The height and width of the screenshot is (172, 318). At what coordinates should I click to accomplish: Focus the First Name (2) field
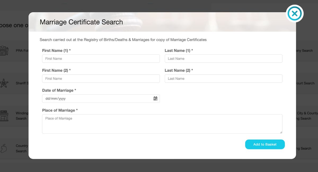(101, 79)
